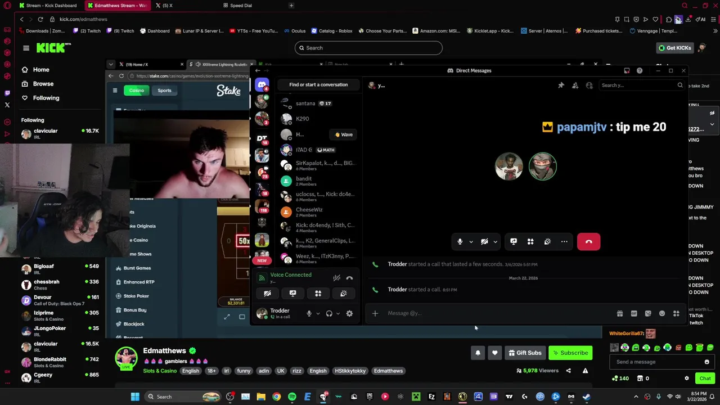
Task: Expand input device arrow in user panel
Action: [x=318, y=314]
